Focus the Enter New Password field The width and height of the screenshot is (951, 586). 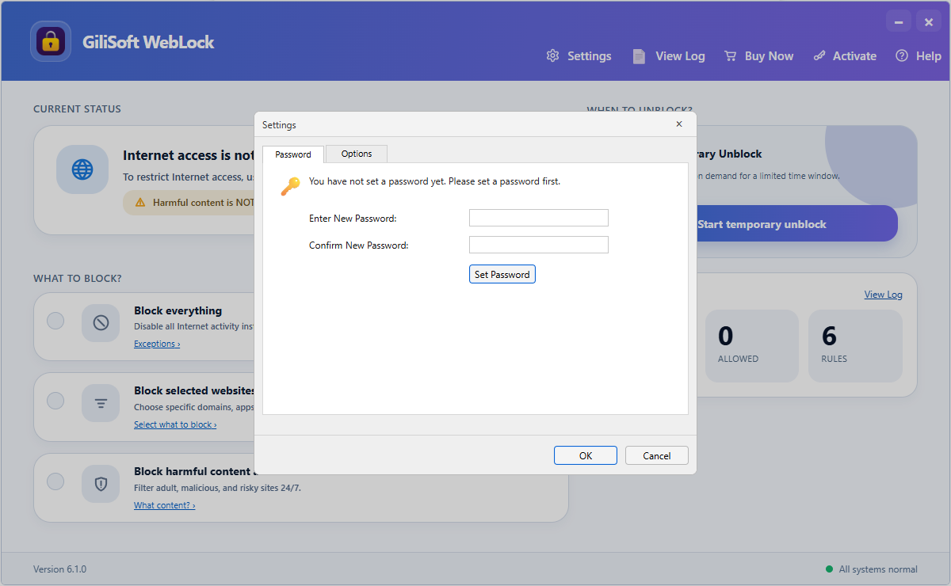pos(539,218)
